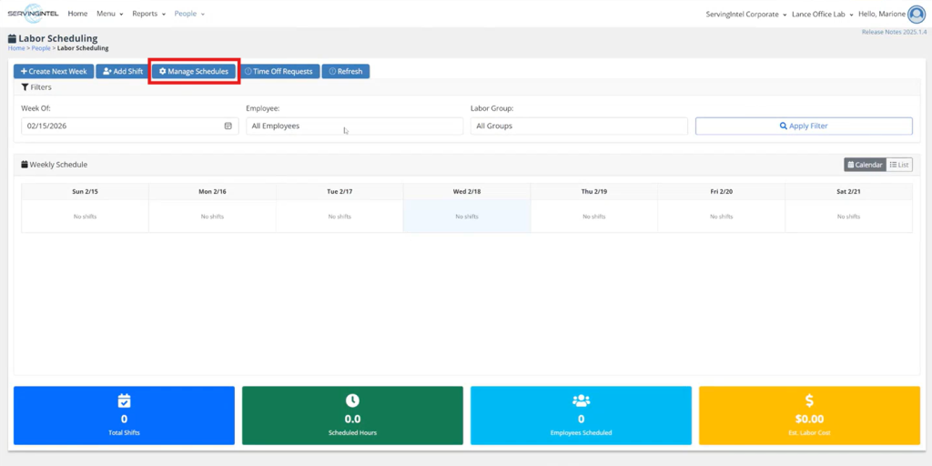Open the Reports menu
The width and height of the screenshot is (932, 466).
coord(148,15)
